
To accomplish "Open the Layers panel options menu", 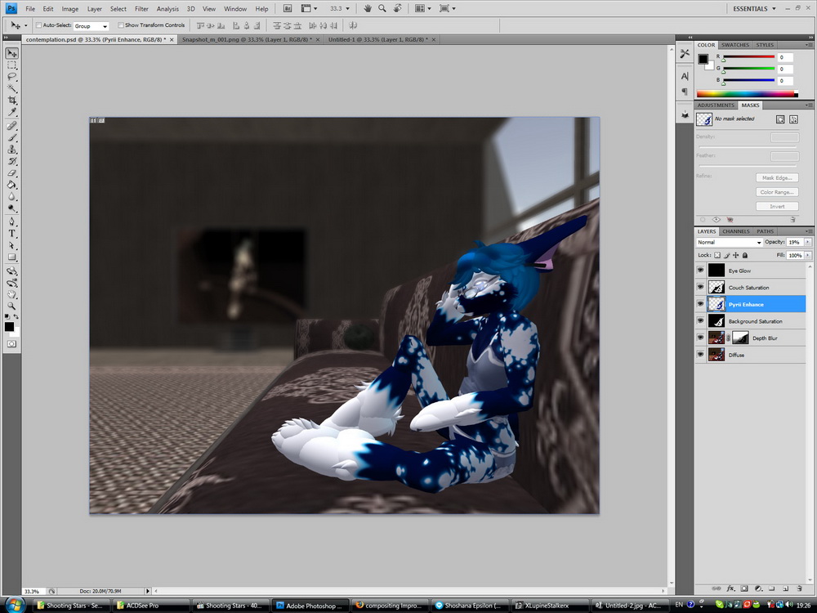I will coord(809,231).
